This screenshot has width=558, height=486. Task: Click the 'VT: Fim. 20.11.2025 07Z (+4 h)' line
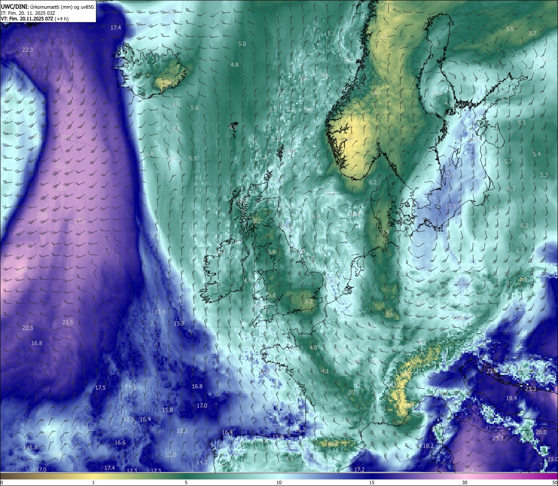click(34, 19)
